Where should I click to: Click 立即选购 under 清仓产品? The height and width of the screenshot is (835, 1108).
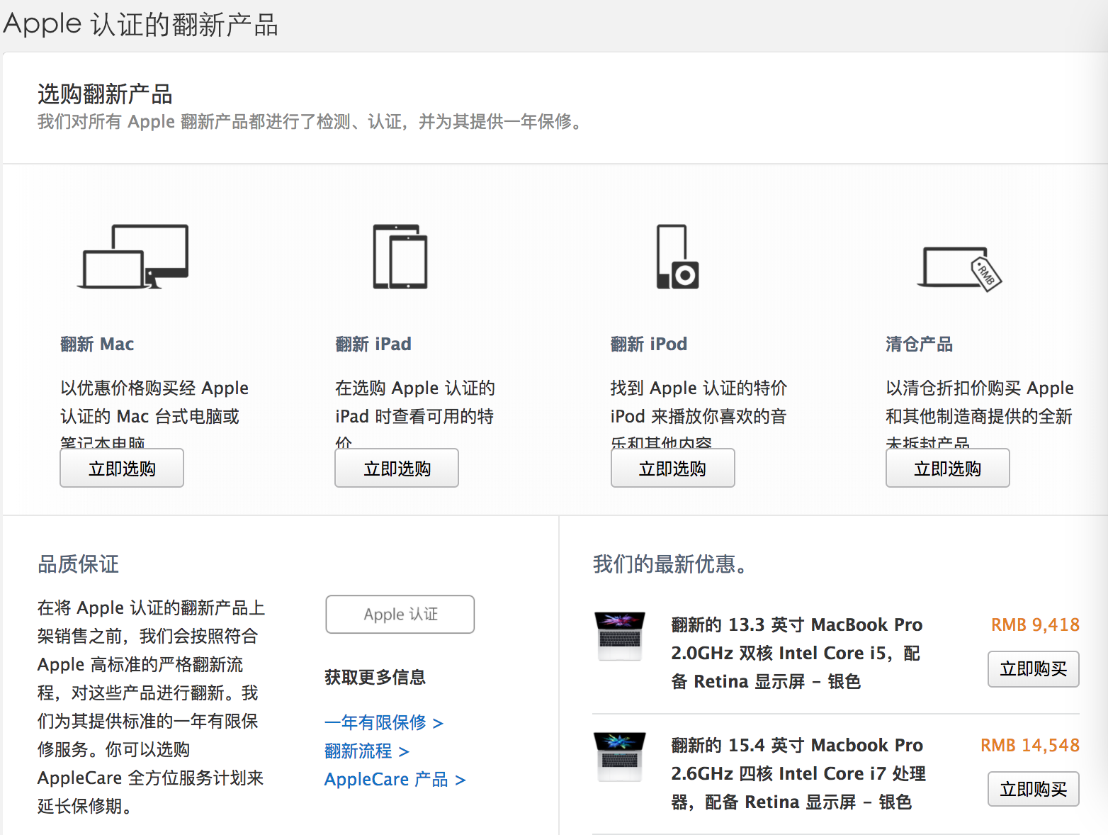coord(948,468)
